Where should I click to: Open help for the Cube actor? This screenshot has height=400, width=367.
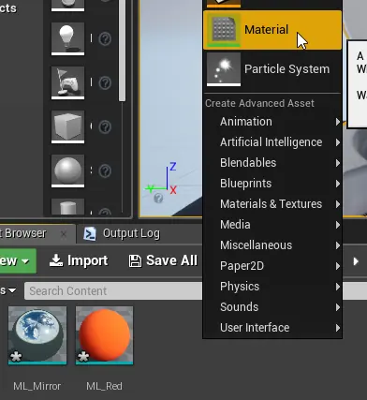point(105,127)
